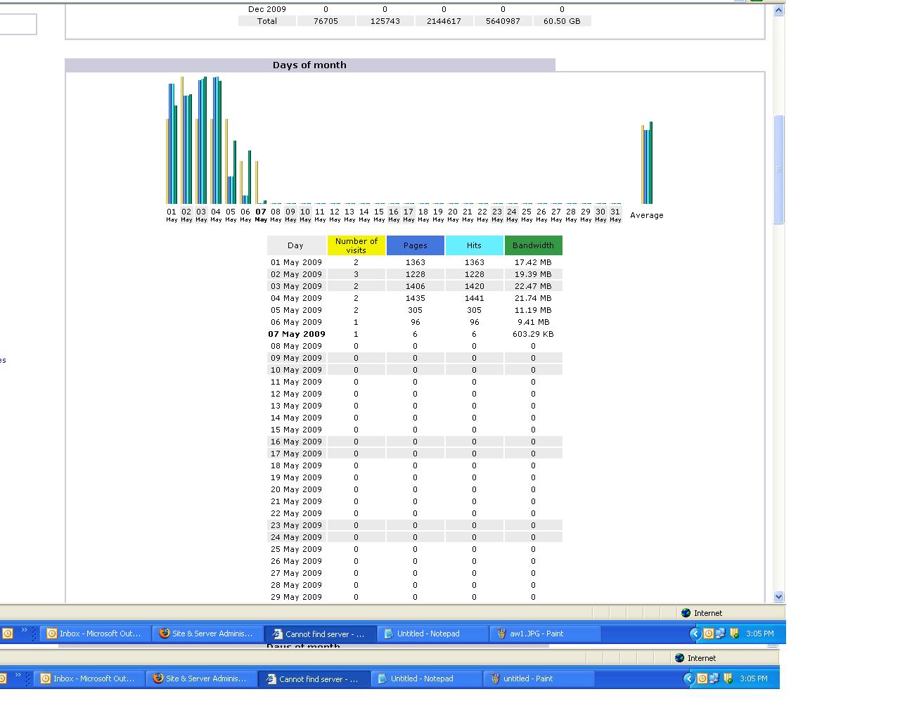Select Cannot find server window on aw1.JPG taskbar
This screenshot has width=900, height=720.
pos(320,634)
